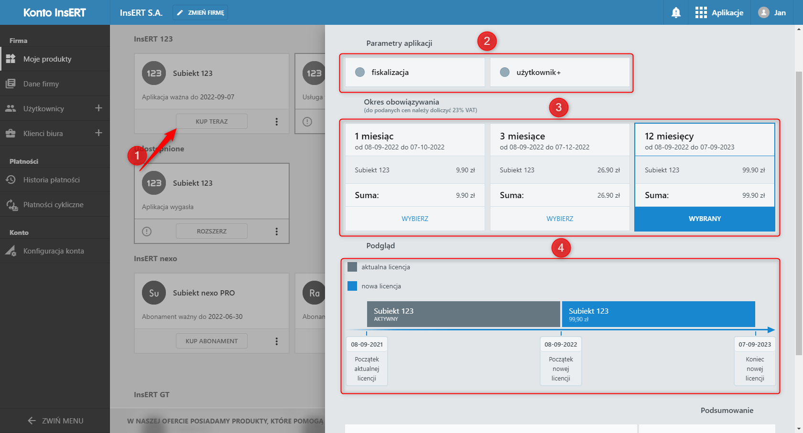
Task: Open the Aplikacje grid menu
Action: pos(719,12)
